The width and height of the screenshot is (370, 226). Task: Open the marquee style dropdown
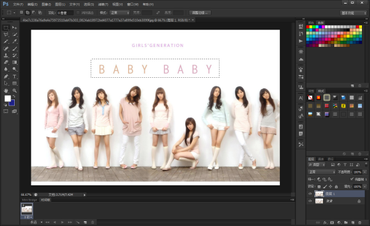[x=120, y=13]
